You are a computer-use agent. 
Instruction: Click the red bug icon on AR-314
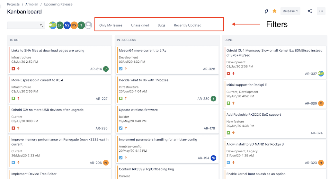pyautogui.click(x=13, y=69)
